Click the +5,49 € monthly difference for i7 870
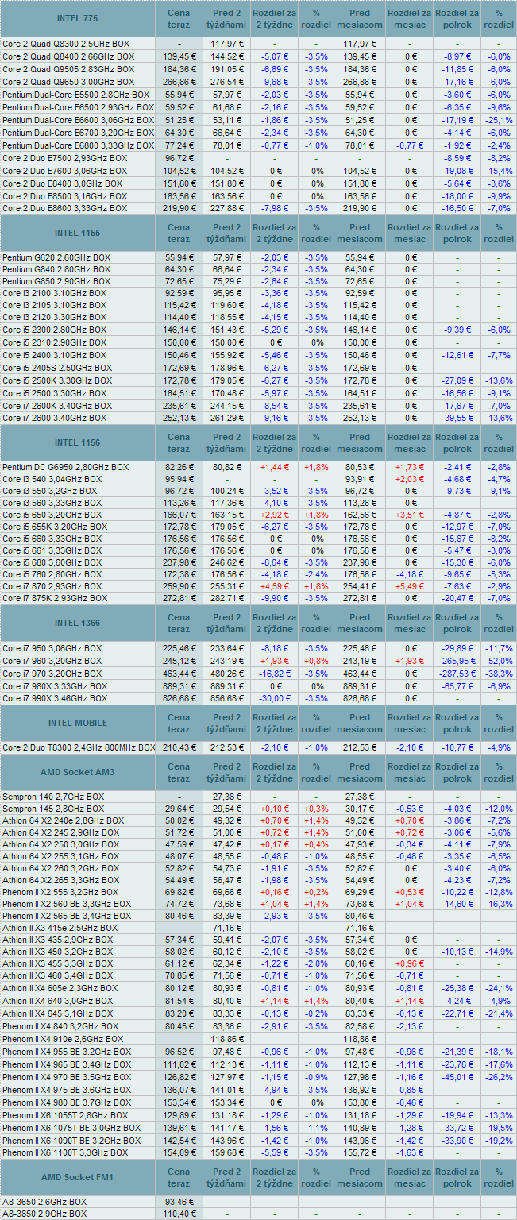Screen dimensions: 517x1220 pyautogui.click(x=410, y=586)
